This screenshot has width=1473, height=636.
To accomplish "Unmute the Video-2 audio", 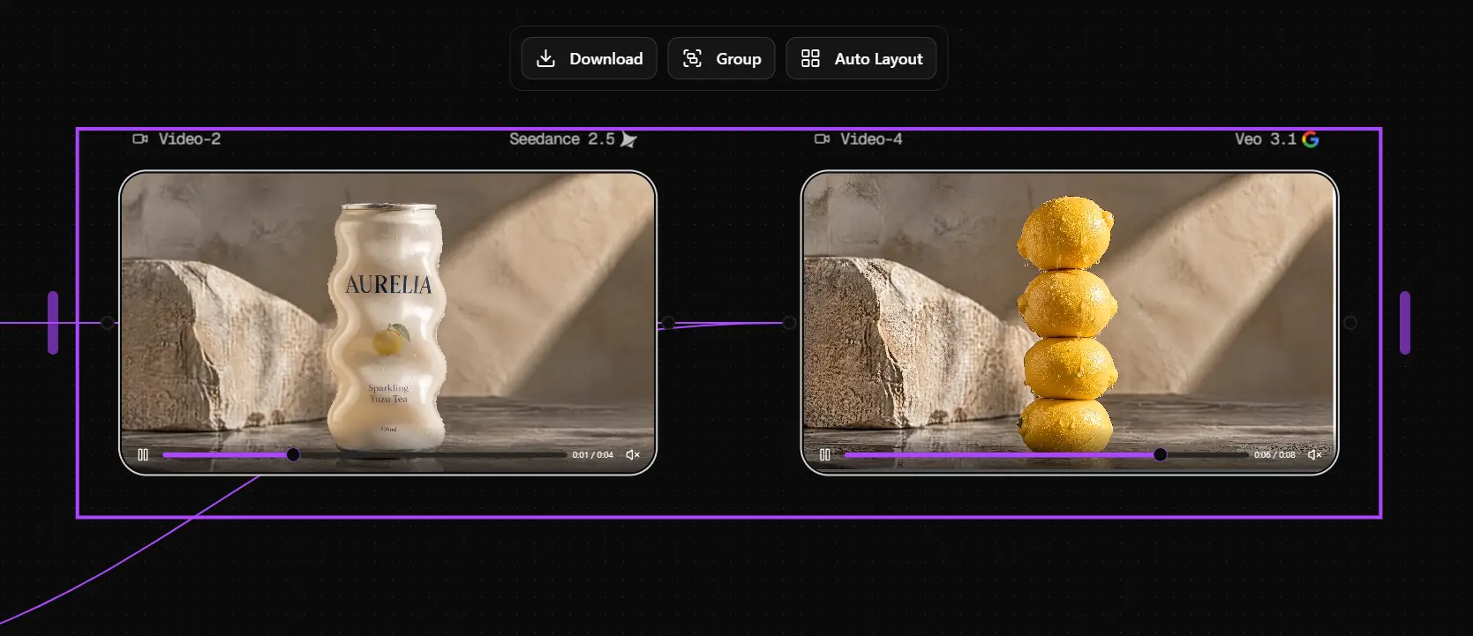I will click(633, 455).
